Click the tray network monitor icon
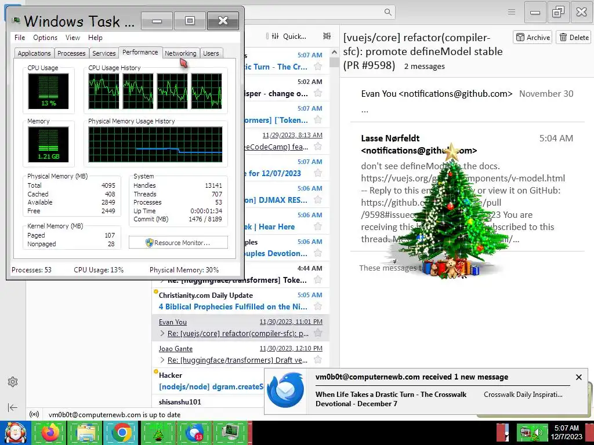 tap(525, 432)
